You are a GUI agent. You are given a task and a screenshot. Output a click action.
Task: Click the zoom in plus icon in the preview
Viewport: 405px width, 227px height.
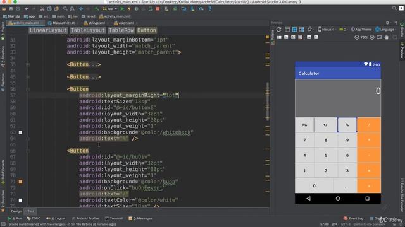372,38
